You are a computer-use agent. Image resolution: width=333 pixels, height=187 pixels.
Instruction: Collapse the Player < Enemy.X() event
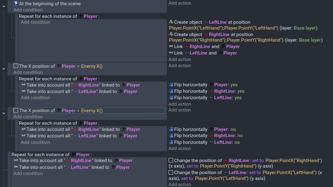pos(4,113)
